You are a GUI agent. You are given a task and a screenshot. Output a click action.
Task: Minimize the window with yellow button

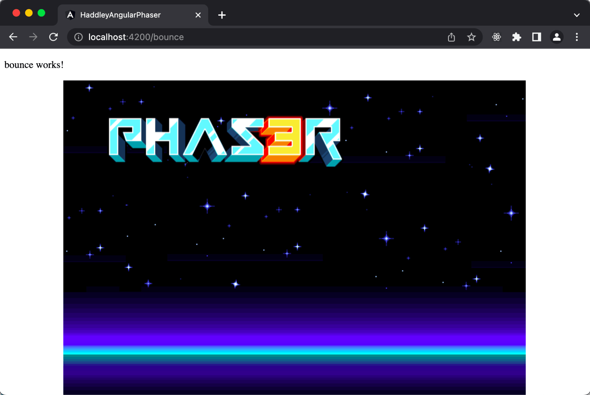point(29,13)
